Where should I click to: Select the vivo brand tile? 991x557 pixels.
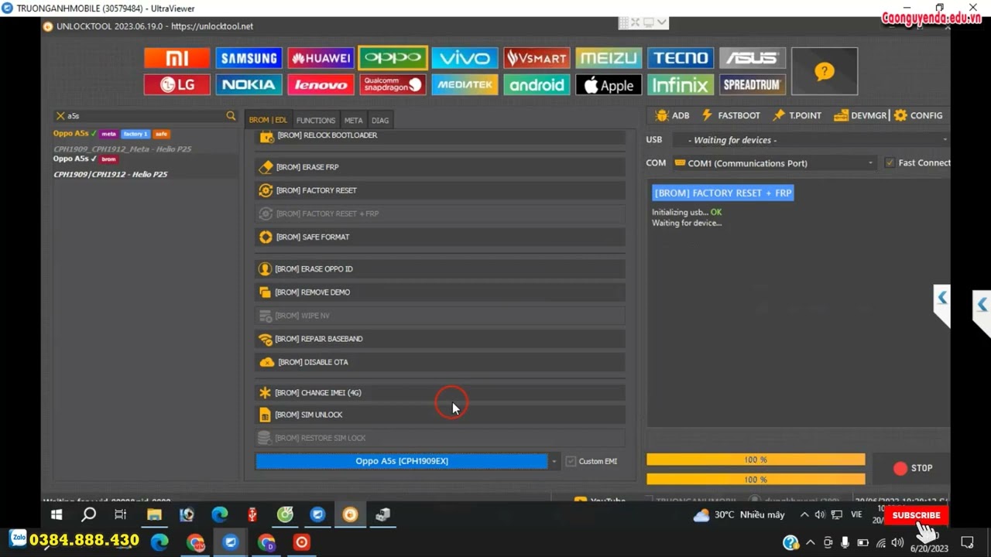pos(465,58)
